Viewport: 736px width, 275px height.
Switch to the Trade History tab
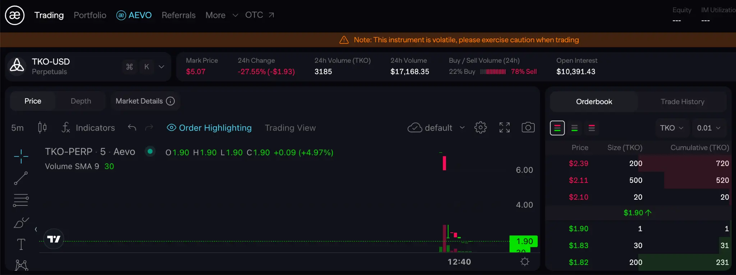tap(682, 102)
